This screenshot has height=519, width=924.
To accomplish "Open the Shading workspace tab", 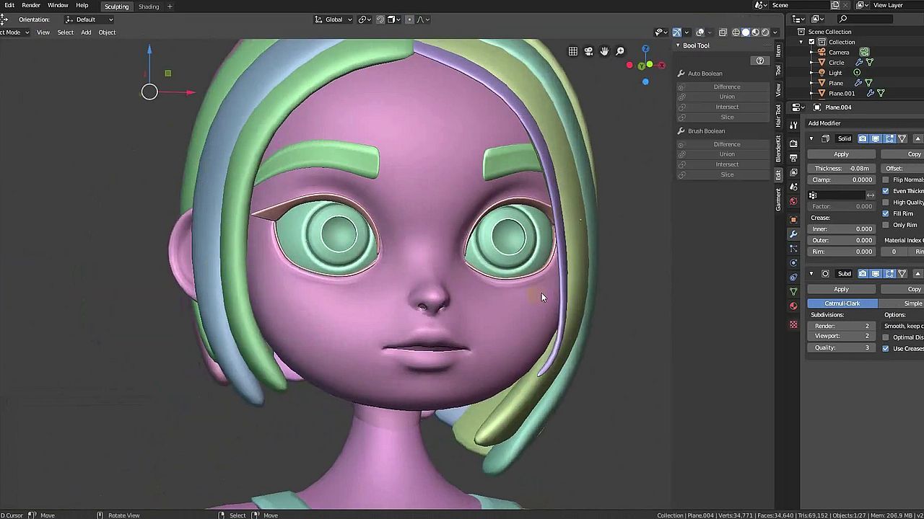I will [x=149, y=6].
